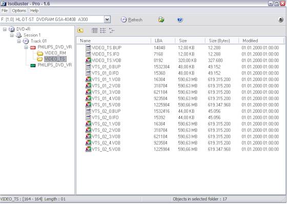Click the VTS_02_0.BUP file icon

pyautogui.click(x=88, y=111)
